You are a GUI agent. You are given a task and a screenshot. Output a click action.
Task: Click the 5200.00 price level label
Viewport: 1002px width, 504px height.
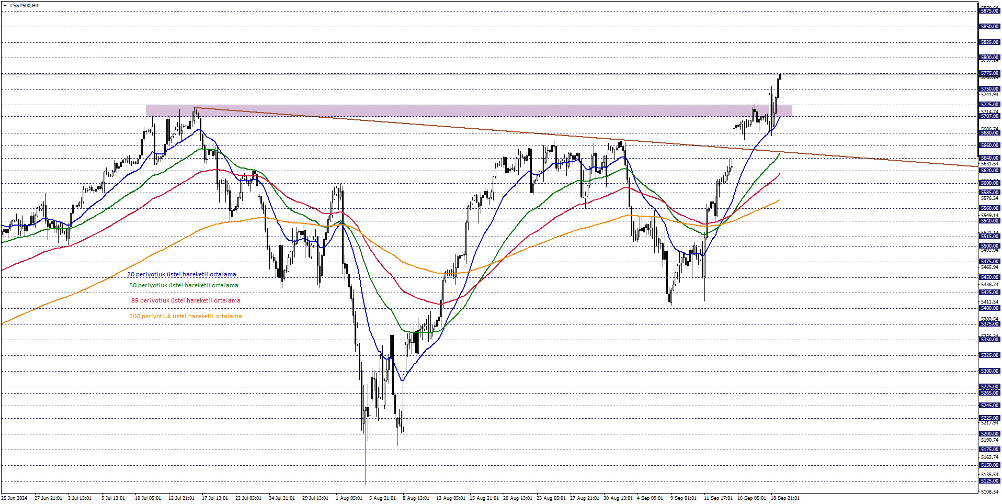tap(989, 434)
